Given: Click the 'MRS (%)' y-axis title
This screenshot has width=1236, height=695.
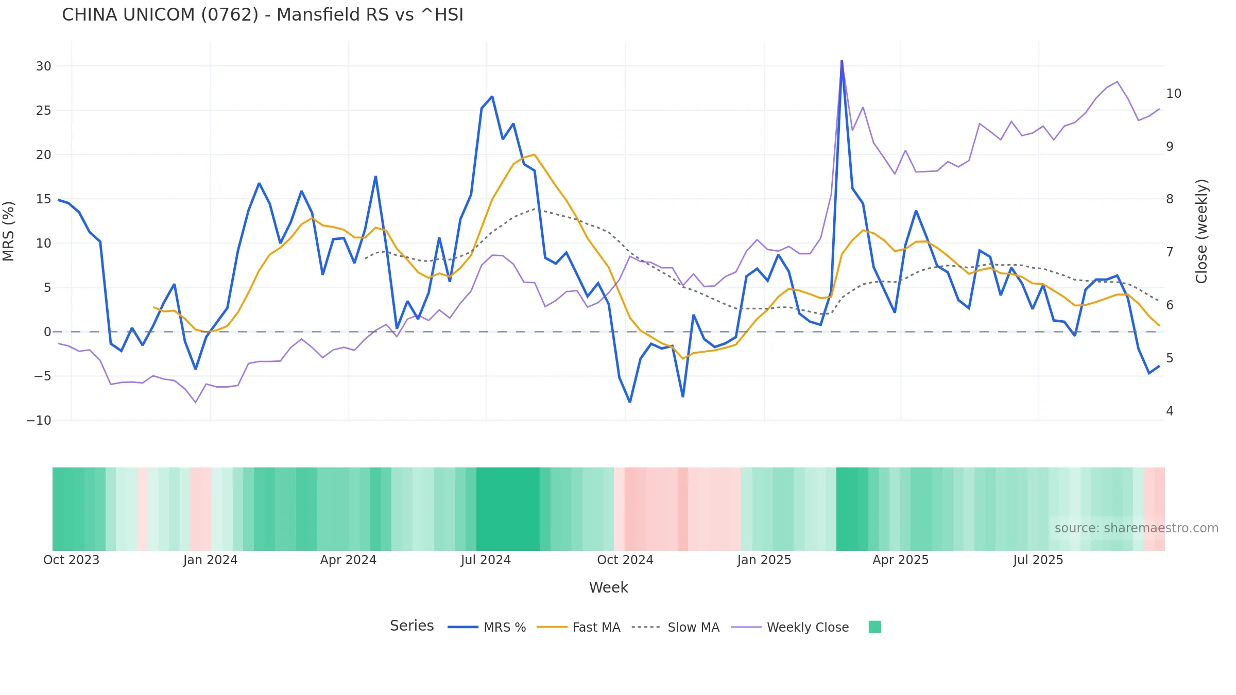Looking at the screenshot, I should point(9,231).
